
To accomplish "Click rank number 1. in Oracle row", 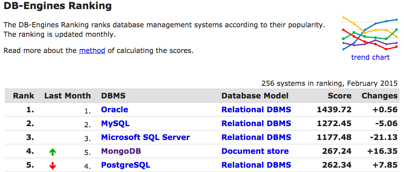I will point(30,110).
